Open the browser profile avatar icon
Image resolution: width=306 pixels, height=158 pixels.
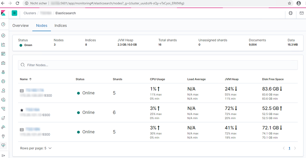[298, 3]
